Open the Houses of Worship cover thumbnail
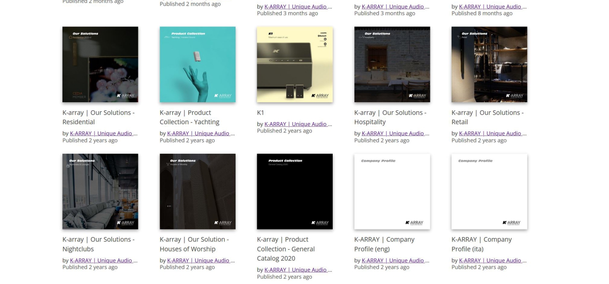 point(198,191)
